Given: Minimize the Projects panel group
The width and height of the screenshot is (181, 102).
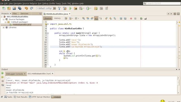Looking at the screenshot, I should [40, 14].
